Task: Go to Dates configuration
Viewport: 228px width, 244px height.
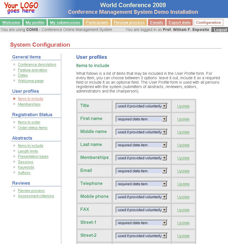Action: click(x=23, y=75)
